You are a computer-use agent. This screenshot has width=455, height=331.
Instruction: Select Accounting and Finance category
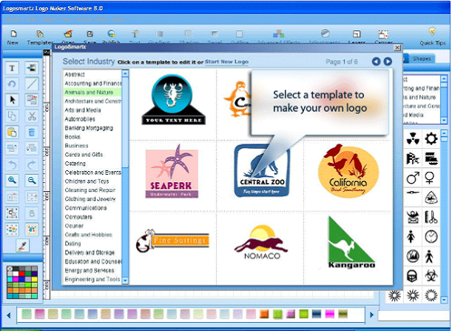pyautogui.click(x=93, y=84)
